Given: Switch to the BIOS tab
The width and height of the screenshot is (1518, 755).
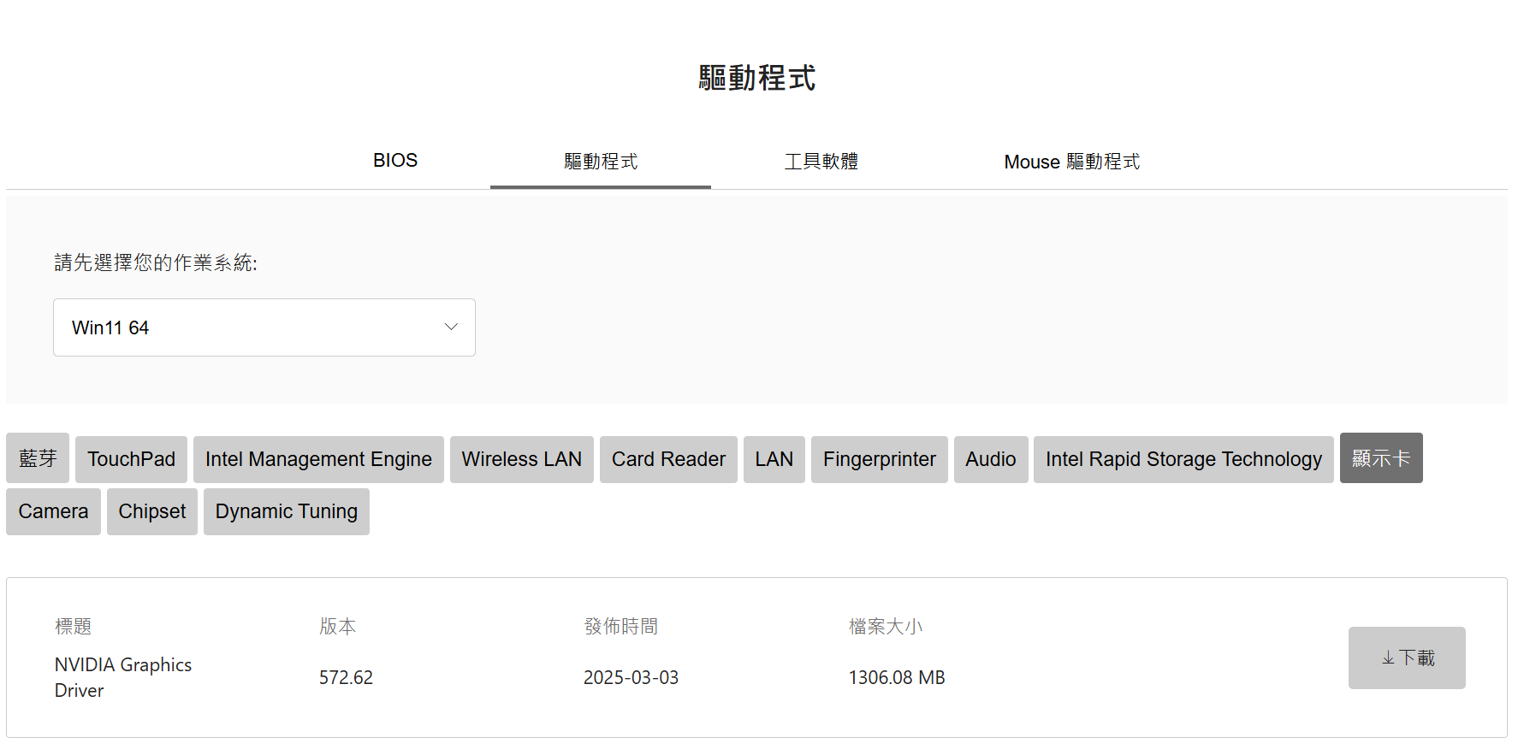Looking at the screenshot, I should click(394, 161).
